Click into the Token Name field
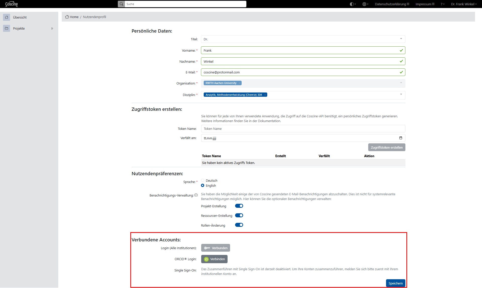Viewport: 482px width, 288px height. tap(303, 129)
